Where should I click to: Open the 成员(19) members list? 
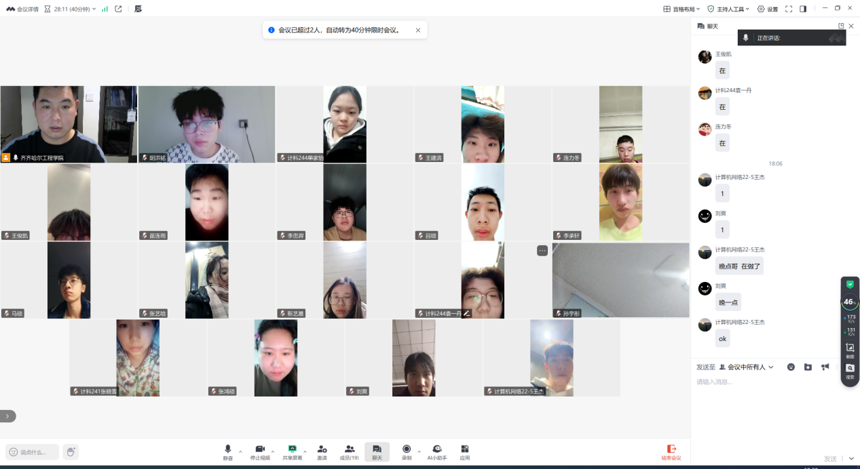coord(350,452)
